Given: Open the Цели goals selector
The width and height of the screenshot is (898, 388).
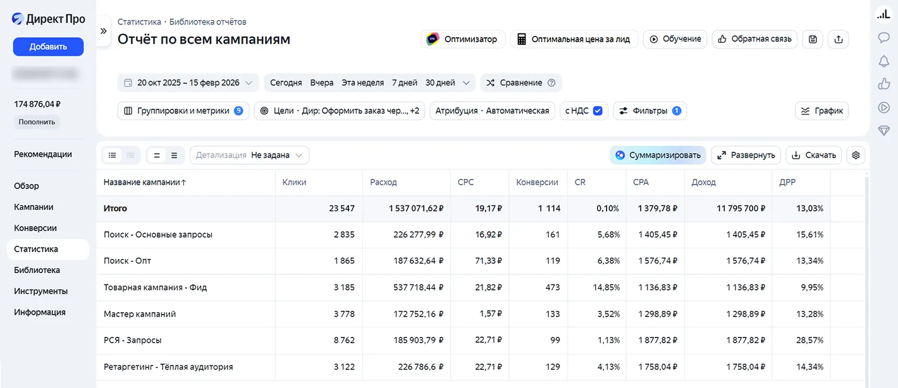Looking at the screenshot, I should click(x=340, y=111).
